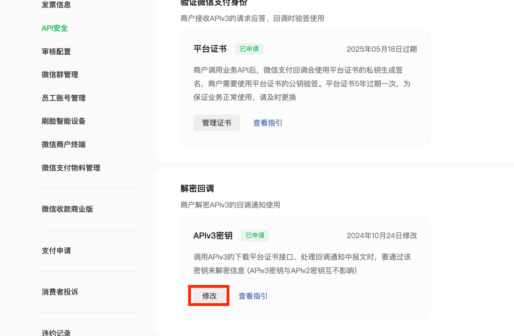Click the 验证微信支付身份 section heading

tap(214, 3)
